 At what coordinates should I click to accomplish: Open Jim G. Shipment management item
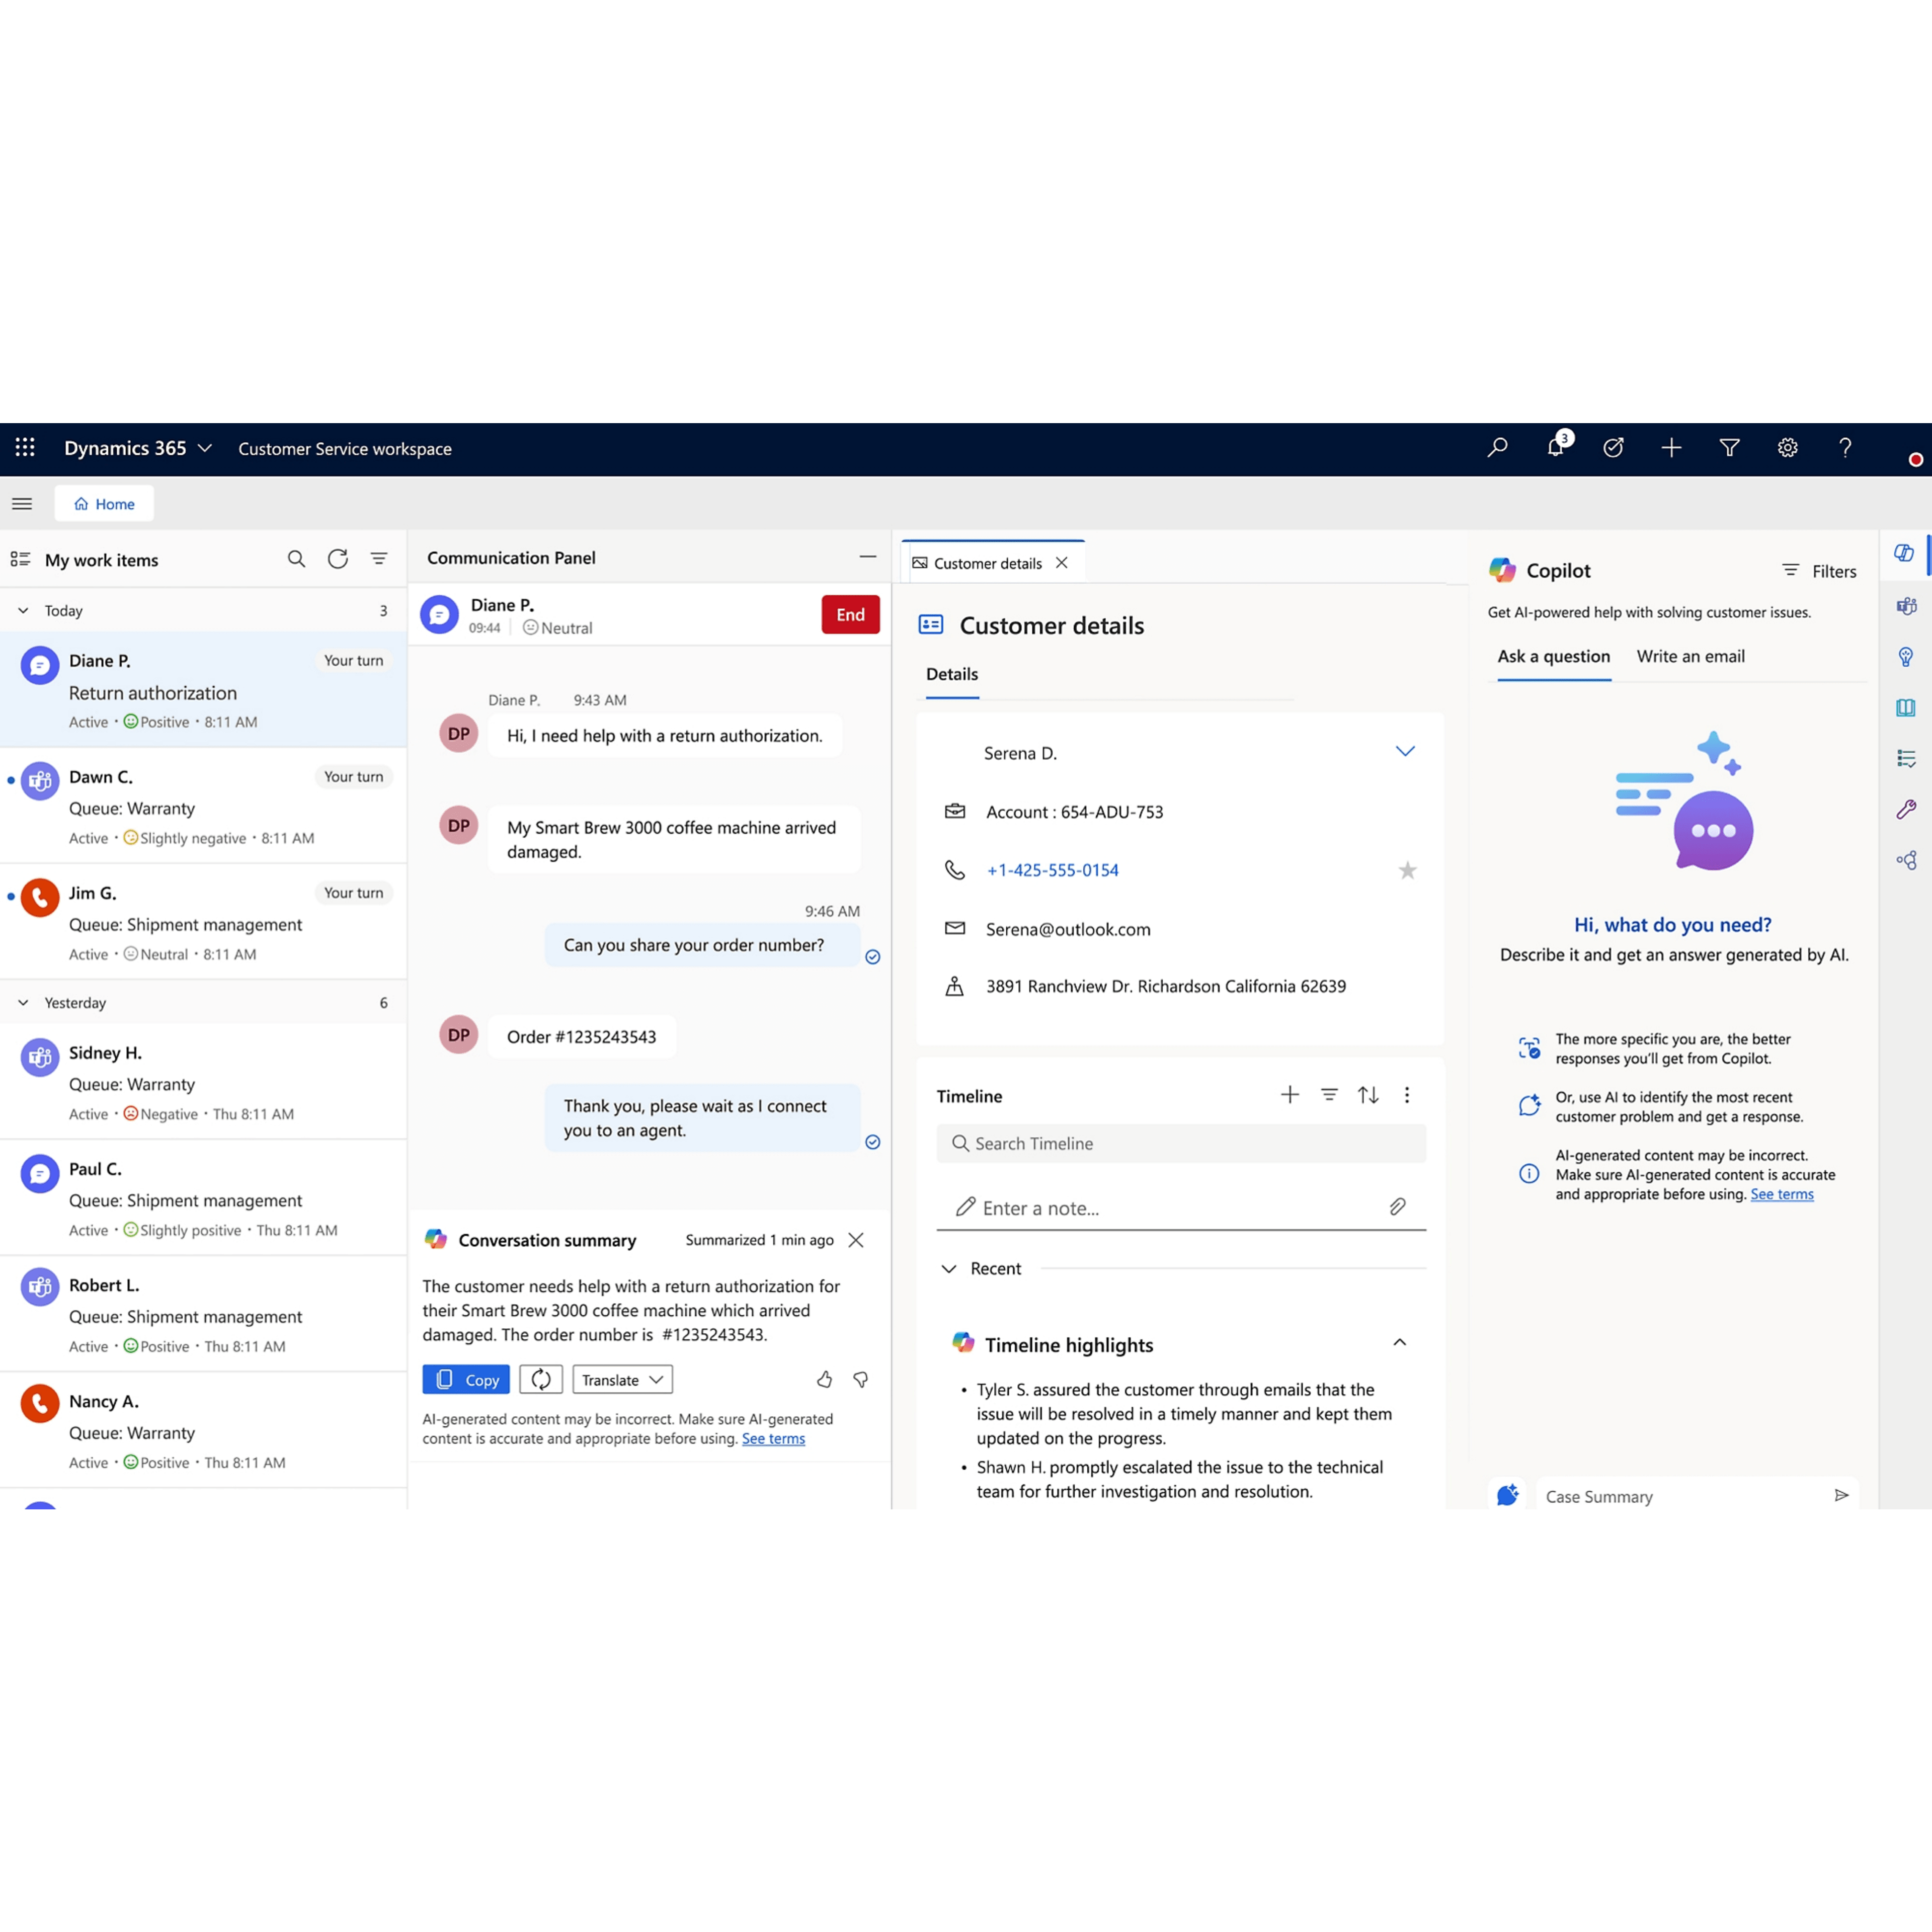[203, 922]
